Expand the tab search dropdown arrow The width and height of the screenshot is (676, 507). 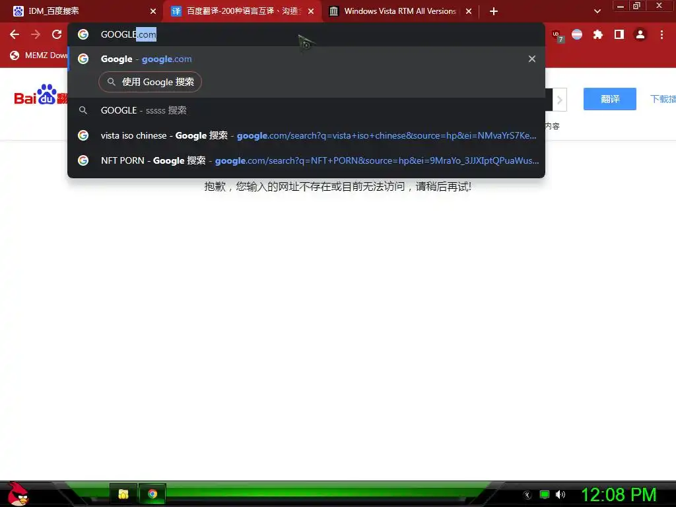(x=597, y=11)
